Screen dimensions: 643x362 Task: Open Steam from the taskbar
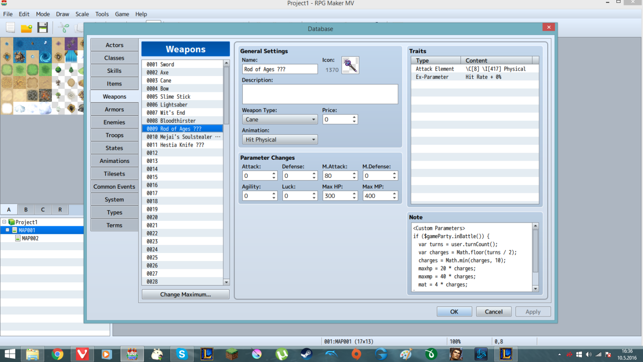click(x=306, y=354)
